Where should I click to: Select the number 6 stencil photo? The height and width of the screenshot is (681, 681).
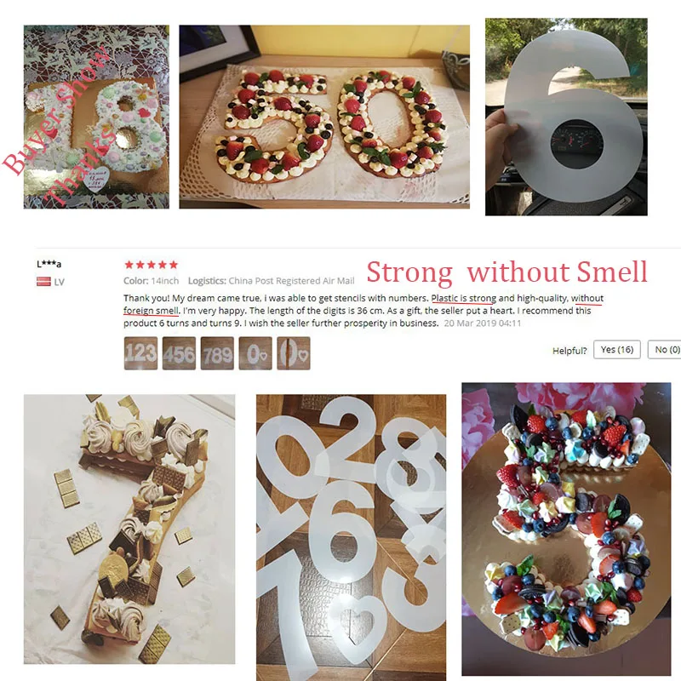tap(566, 117)
